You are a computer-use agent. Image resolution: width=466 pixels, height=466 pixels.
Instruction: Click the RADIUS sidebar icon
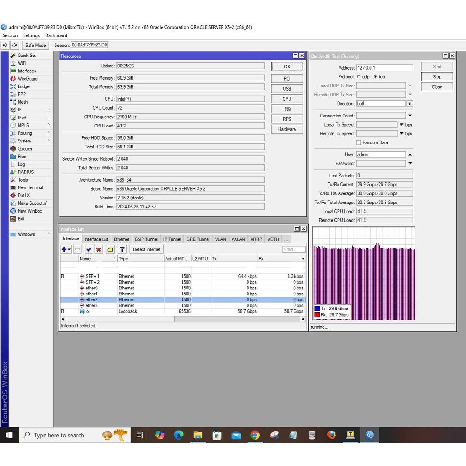(13, 172)
